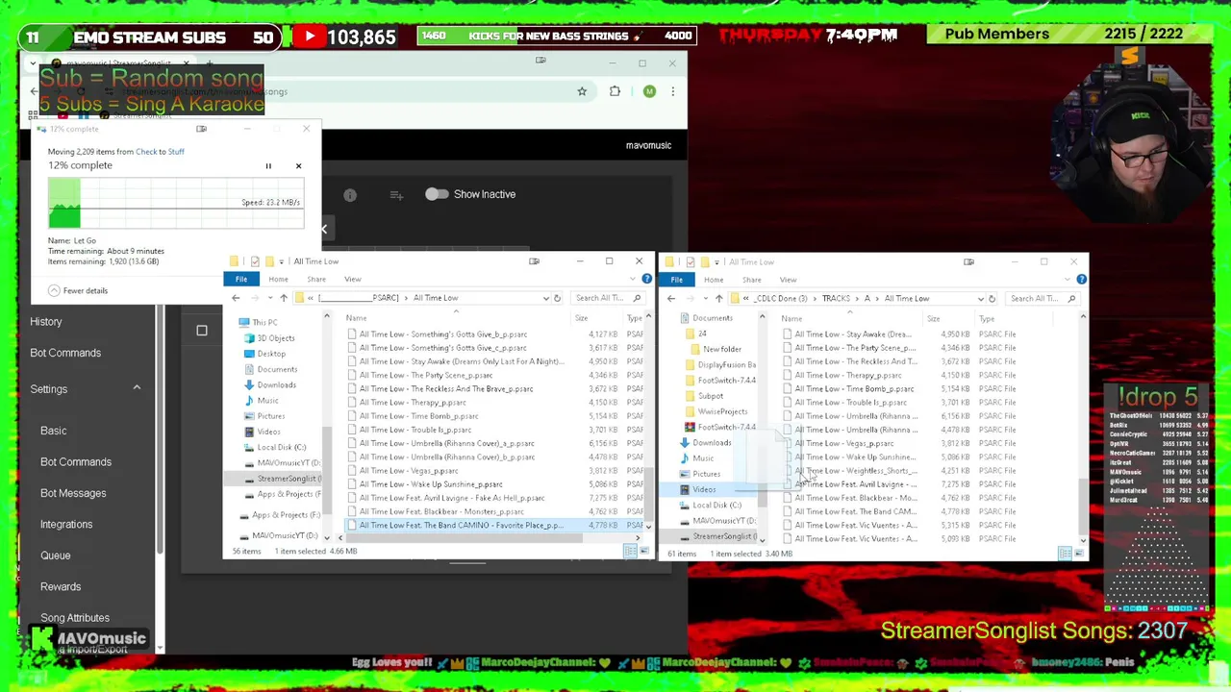This screenshot has height=692, width=1231.
Task: Open the Basic settings page
Action: click(x=54, y=431)
